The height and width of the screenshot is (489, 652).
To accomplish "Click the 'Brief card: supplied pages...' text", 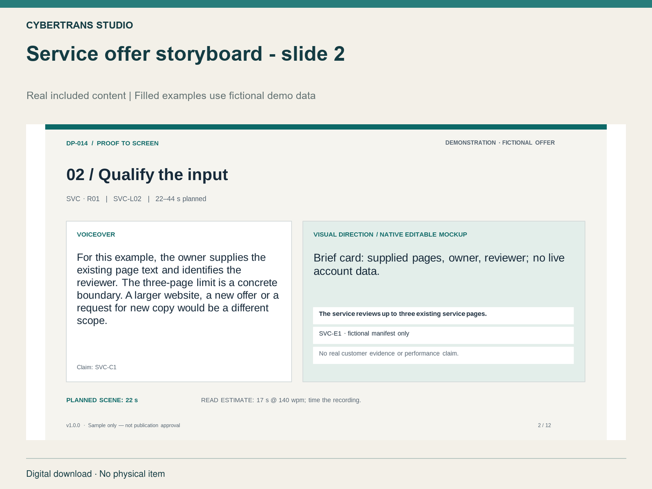I will pos(439,264).
